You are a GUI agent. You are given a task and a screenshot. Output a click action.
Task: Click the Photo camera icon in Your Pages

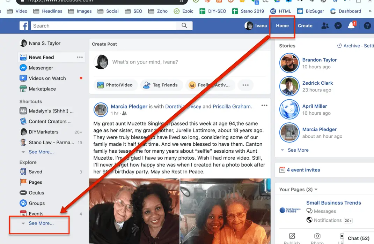pos(317,236)
